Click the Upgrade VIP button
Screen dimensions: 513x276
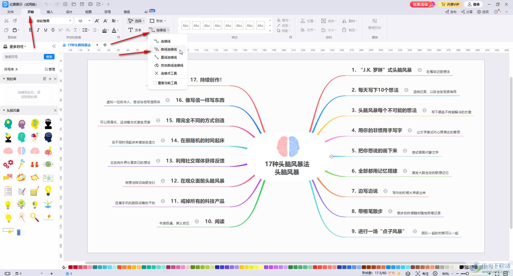click(x=450, y=4)
